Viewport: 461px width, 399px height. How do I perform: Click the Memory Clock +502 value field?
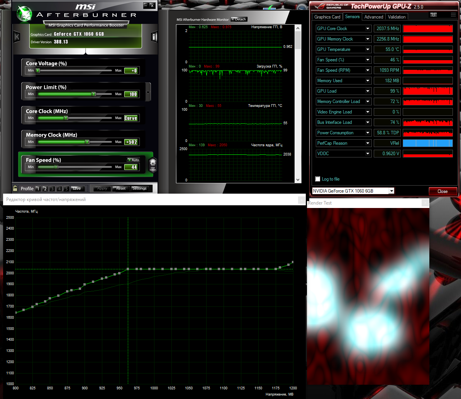pos(131,142)
